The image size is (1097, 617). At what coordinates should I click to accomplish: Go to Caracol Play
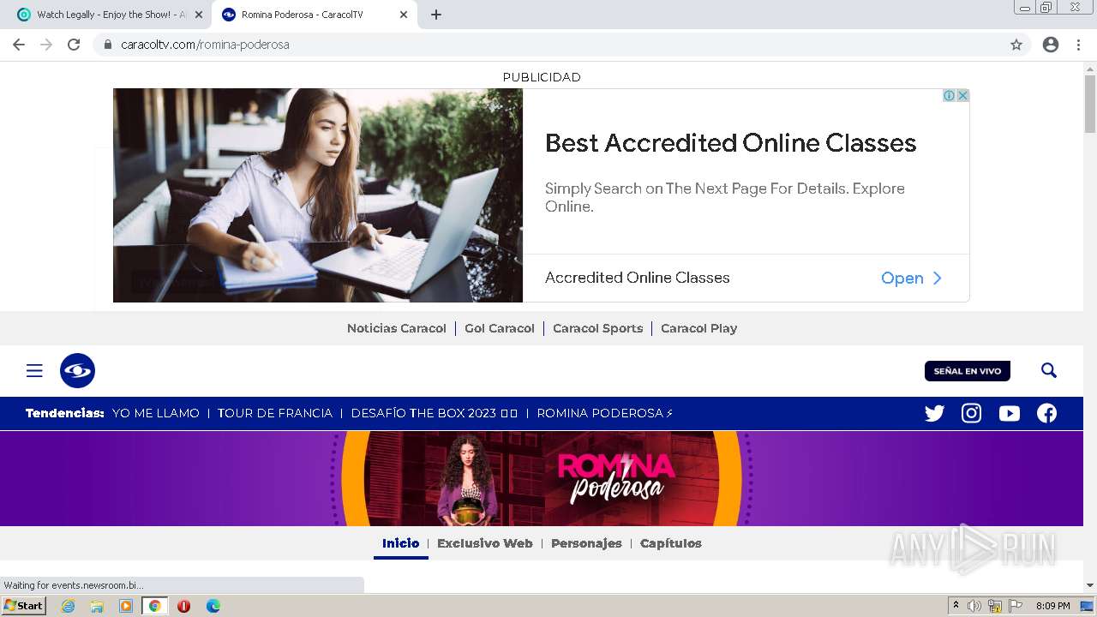699,328
